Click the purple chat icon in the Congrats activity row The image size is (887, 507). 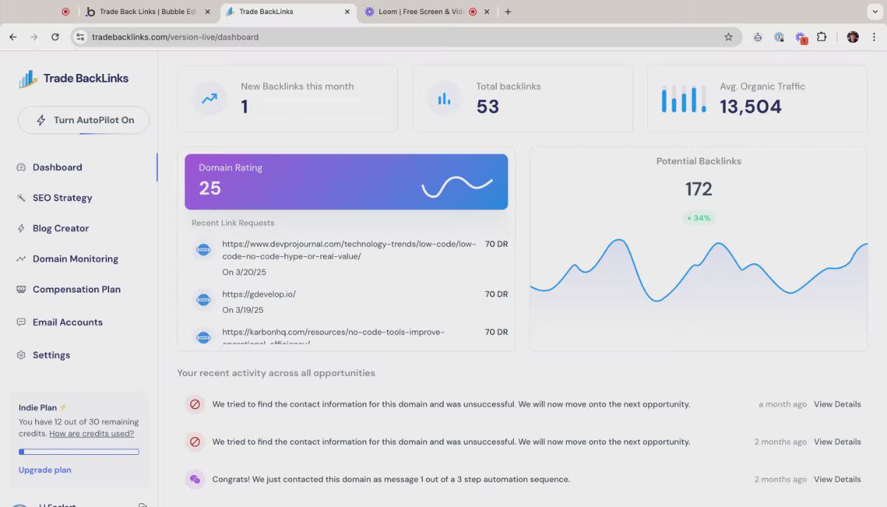tap(195, 479)
